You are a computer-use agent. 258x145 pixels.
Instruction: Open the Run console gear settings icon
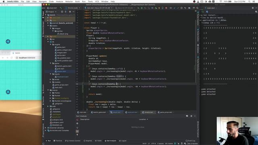coord(253,8)
